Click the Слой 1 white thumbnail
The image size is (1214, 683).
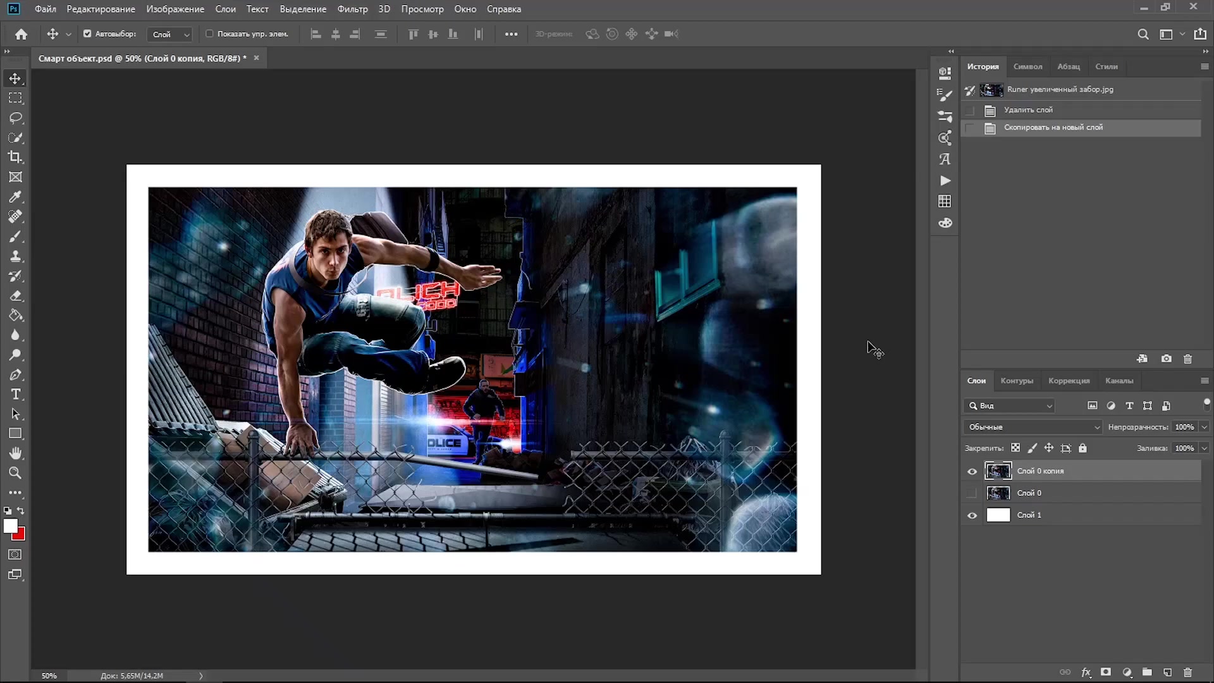[x=998, y=515]
